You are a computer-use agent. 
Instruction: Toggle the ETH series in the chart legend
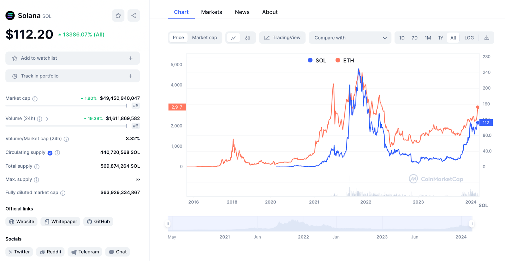coord(345,60)
